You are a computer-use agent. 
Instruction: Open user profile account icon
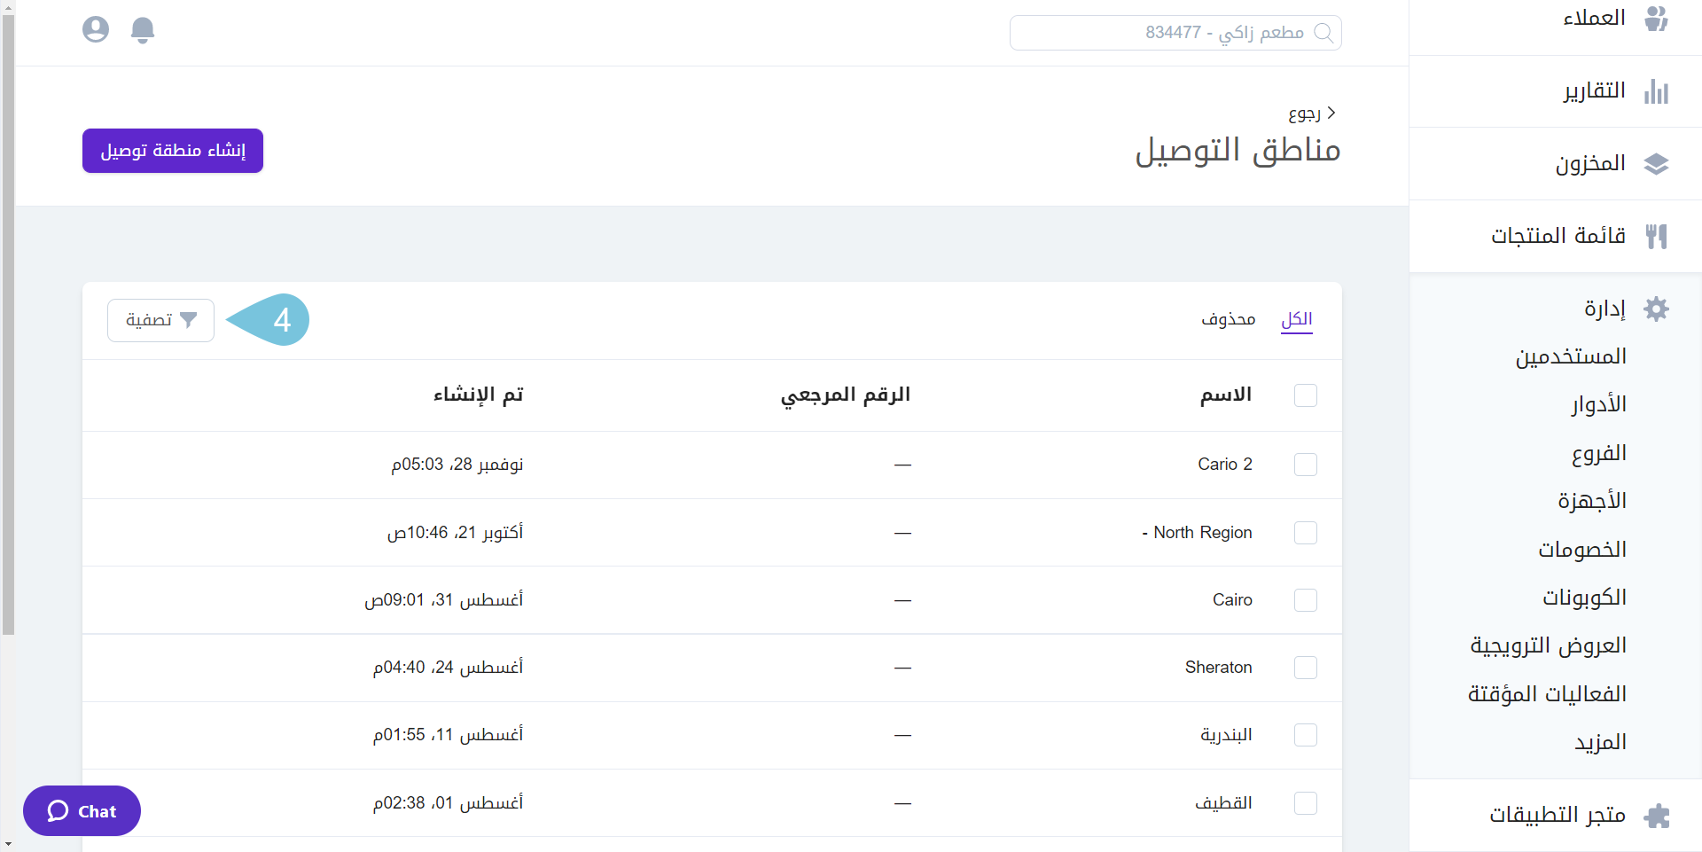(x=96, y=30)
